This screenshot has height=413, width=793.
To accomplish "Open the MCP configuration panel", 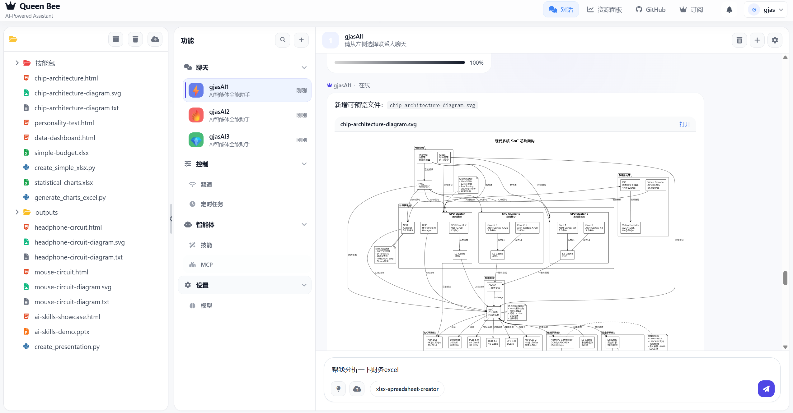I will pyautogui.click(x=206, y=264).
